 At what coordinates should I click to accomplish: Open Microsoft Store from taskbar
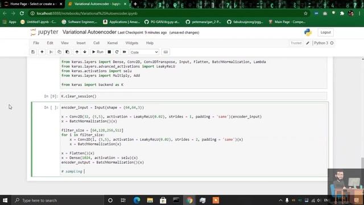tap(163, 200)
